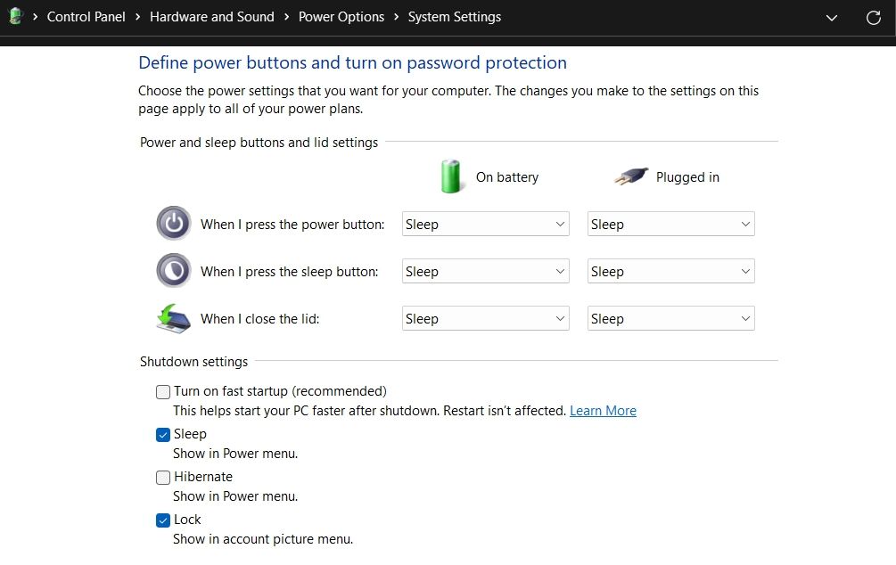Uncheck the Sleep shutdown setting
896x565 pixels.
[x=163, y=434]
